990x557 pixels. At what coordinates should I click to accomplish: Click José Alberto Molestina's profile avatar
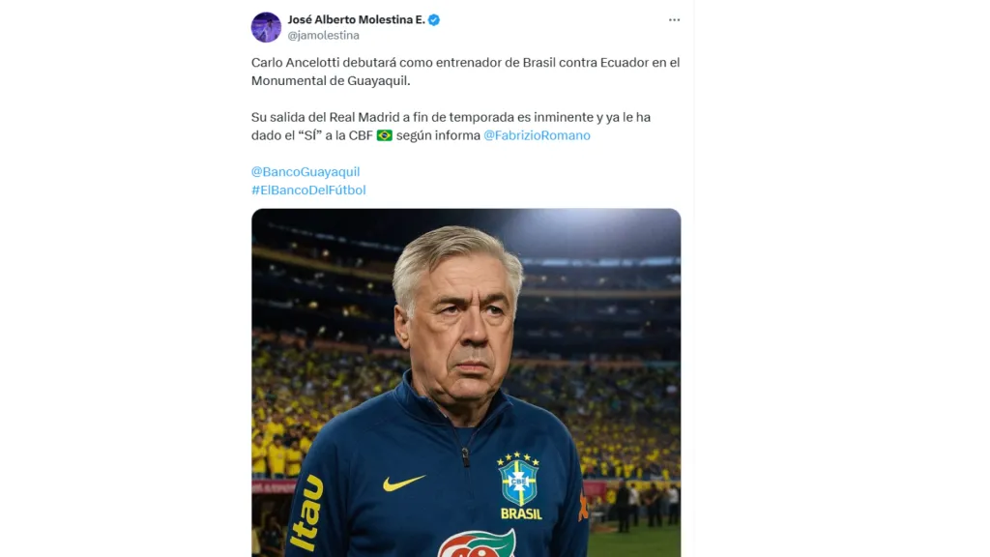coord(266,27)
